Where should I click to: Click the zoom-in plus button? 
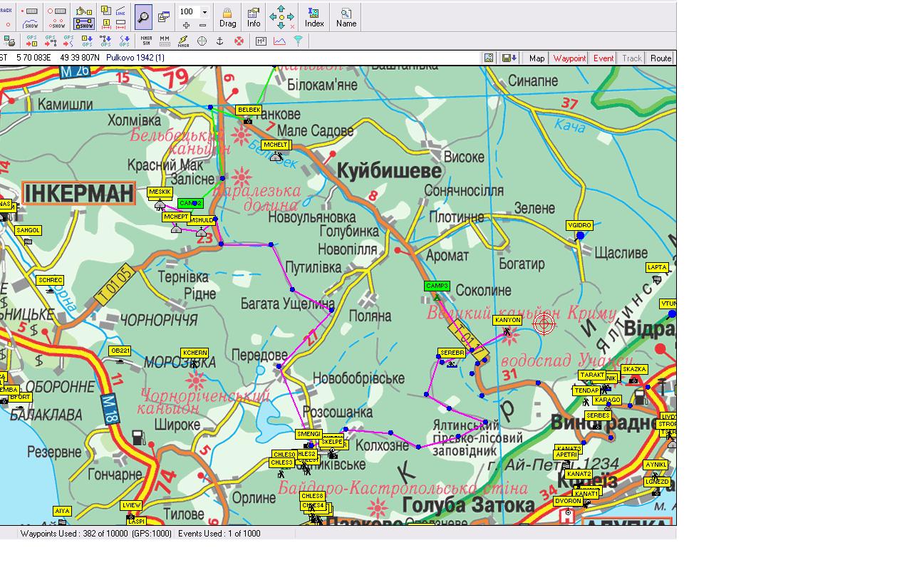[186, 25]
